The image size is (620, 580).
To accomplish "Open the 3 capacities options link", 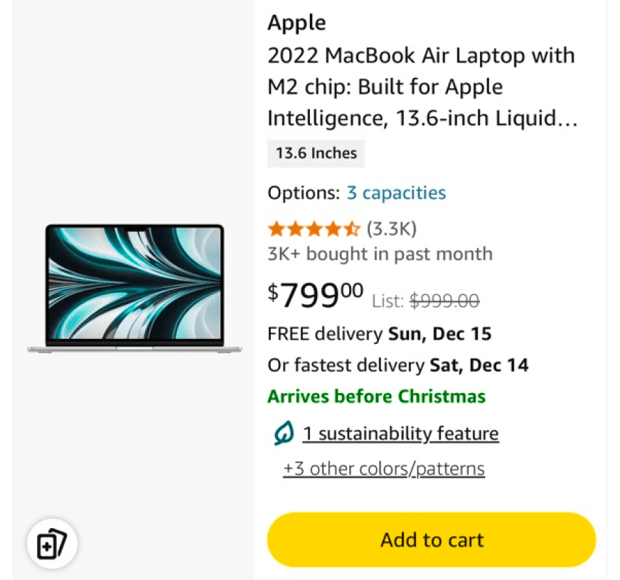I will 396,193.
